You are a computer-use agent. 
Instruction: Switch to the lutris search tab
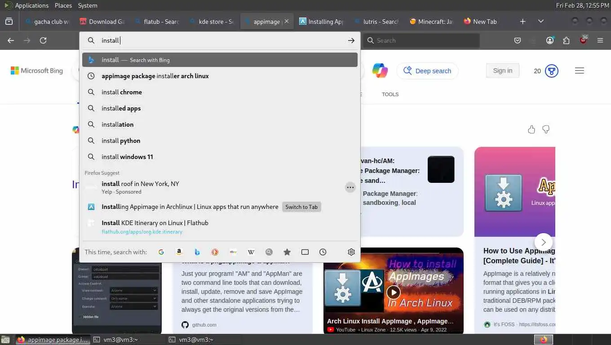tap(376, 21)
